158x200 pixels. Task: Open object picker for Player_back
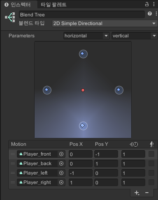tap(61, 163)
